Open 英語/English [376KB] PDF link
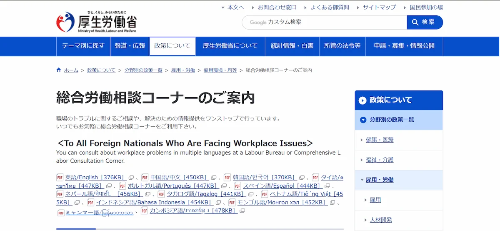500x231 pixels. pos(95,177)
